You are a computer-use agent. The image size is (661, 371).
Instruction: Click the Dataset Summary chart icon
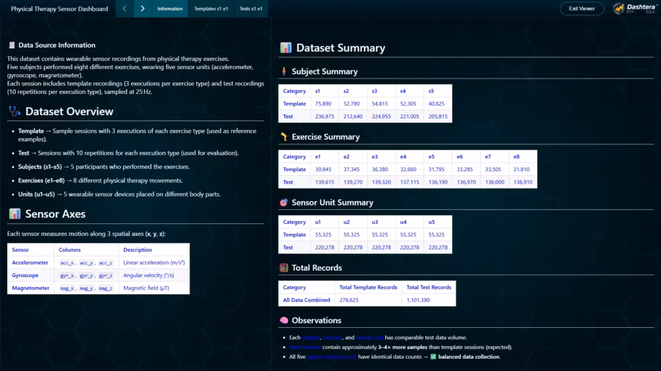click(x=286, y=48)
